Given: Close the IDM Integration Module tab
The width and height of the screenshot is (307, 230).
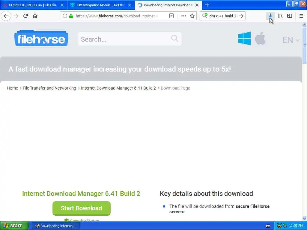Looking at the screenshot, I should (x=130, y=5).
